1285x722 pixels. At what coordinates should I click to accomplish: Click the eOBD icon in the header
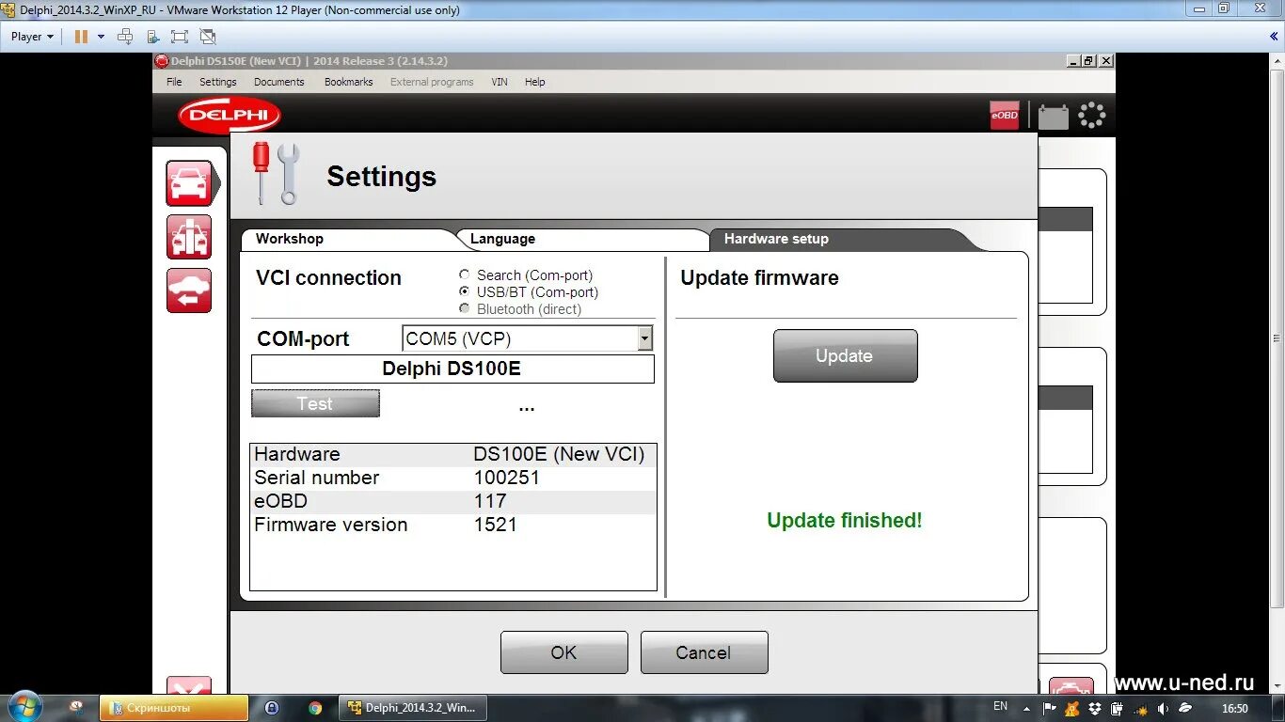(1005, 116)
